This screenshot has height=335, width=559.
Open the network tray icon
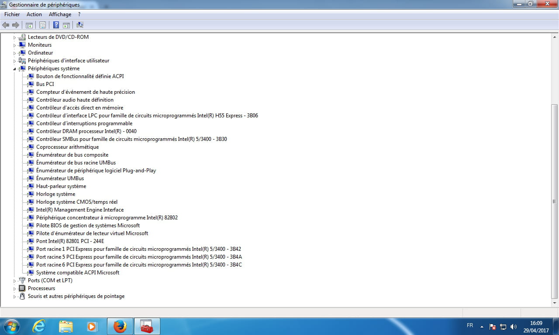[x=503, y=326]
